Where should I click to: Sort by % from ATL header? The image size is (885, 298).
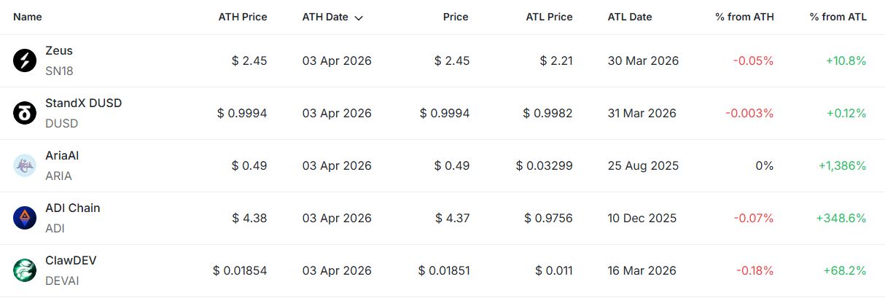[x=838, y=17]
